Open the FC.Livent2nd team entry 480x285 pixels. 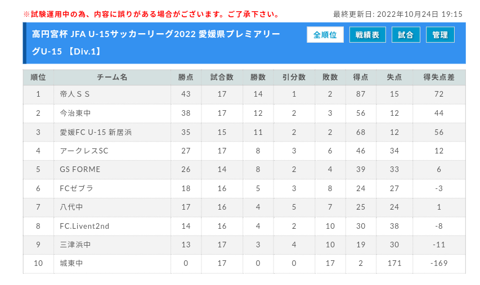pyautogui.click(x=84, y=226)
